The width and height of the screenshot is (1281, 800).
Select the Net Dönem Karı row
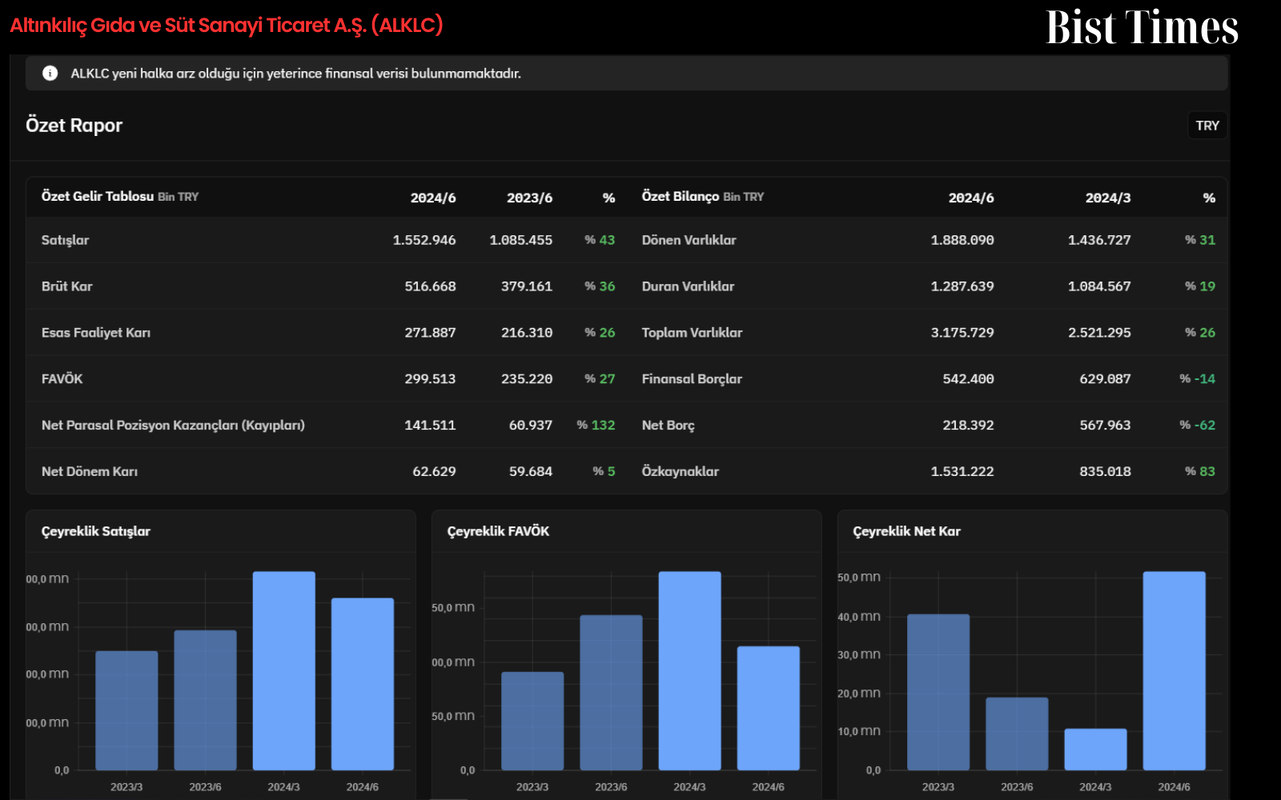coord(328,471)
